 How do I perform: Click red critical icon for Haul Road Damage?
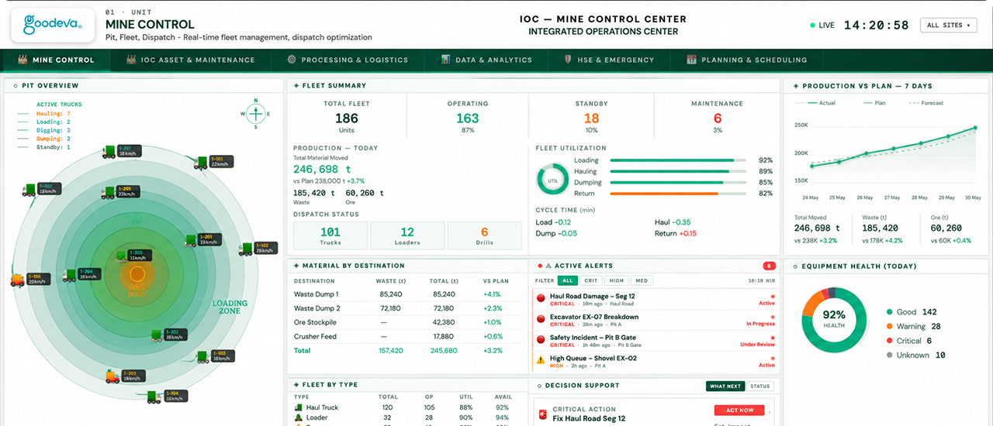[x=541, y=297]
